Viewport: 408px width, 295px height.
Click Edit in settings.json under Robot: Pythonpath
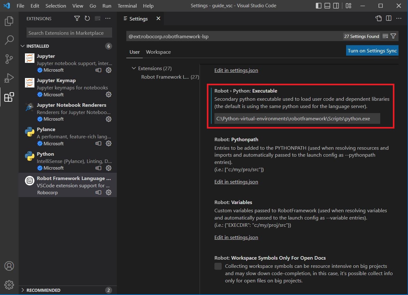[236, 182]
